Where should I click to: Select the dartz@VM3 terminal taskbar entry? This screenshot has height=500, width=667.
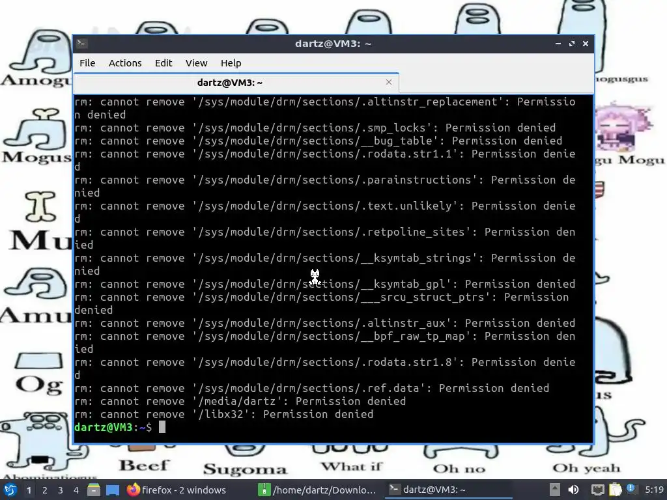point(449,490)
